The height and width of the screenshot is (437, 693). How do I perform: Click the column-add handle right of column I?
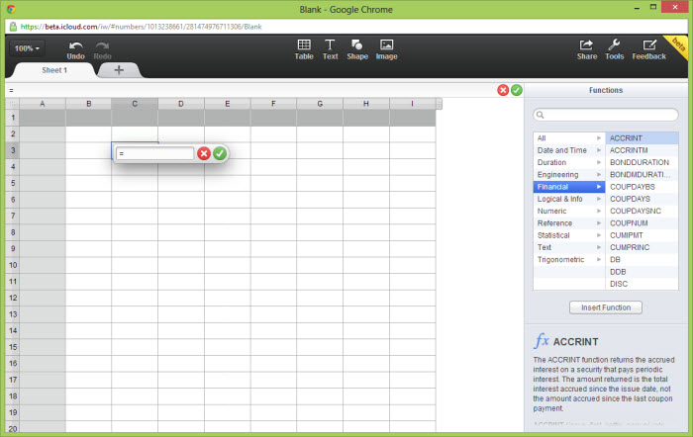click(x=439, y=104)
